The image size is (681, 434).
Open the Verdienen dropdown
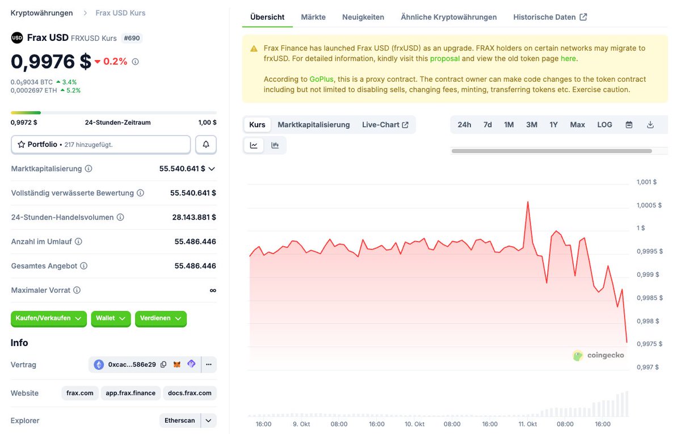coord(161,319)
